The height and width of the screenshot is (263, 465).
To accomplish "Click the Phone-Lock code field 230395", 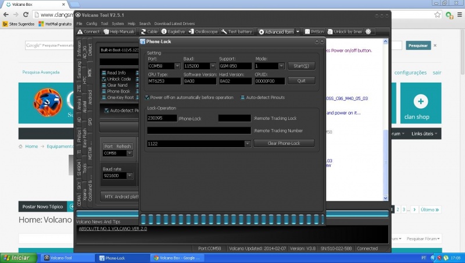I will point(162,118).
